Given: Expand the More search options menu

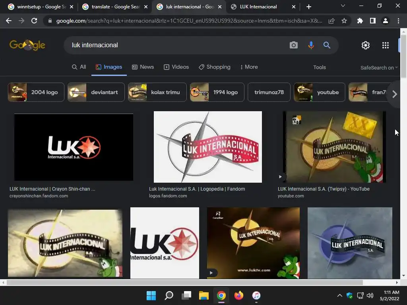Looking at the screenshot, I should 249,67.
